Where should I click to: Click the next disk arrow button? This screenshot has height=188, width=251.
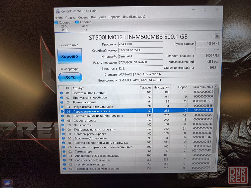(x=217, y=36)
